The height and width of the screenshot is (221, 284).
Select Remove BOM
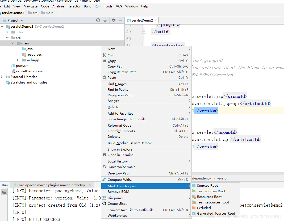[x=146, y=192]
